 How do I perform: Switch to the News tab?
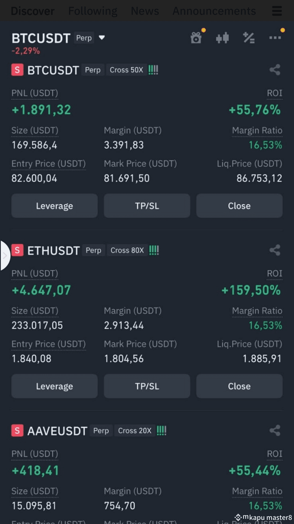click(x=145, y=11)
